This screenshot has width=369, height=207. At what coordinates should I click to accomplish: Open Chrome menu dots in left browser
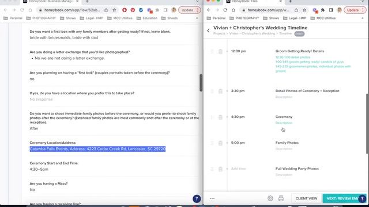click(197, 10)
